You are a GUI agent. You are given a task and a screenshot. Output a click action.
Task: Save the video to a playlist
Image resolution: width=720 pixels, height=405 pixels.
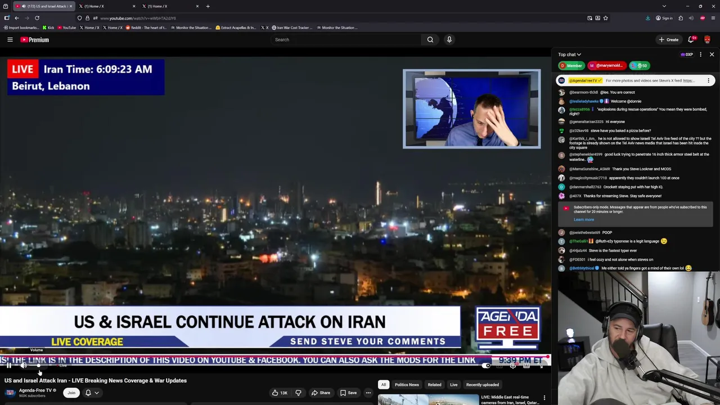tap(348, 393)
